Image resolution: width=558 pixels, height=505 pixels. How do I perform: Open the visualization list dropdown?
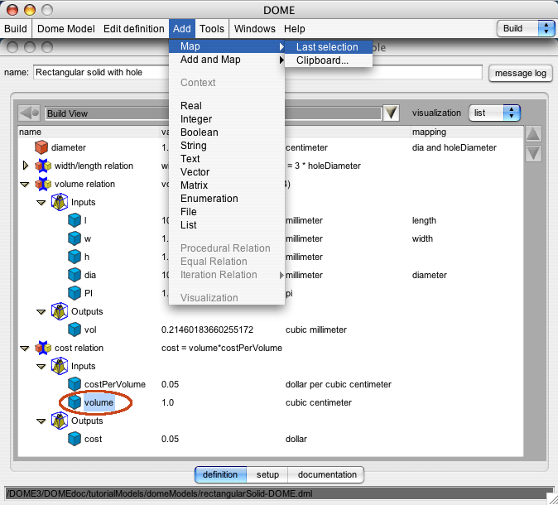click(494, 113)
